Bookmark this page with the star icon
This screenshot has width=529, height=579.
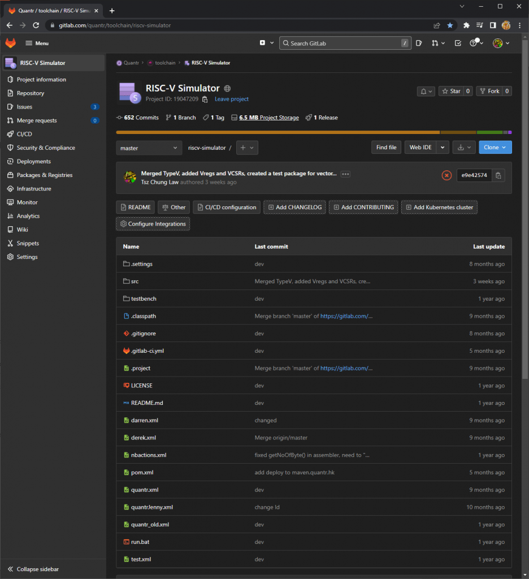pyautogui.click(x=450, y=25)
